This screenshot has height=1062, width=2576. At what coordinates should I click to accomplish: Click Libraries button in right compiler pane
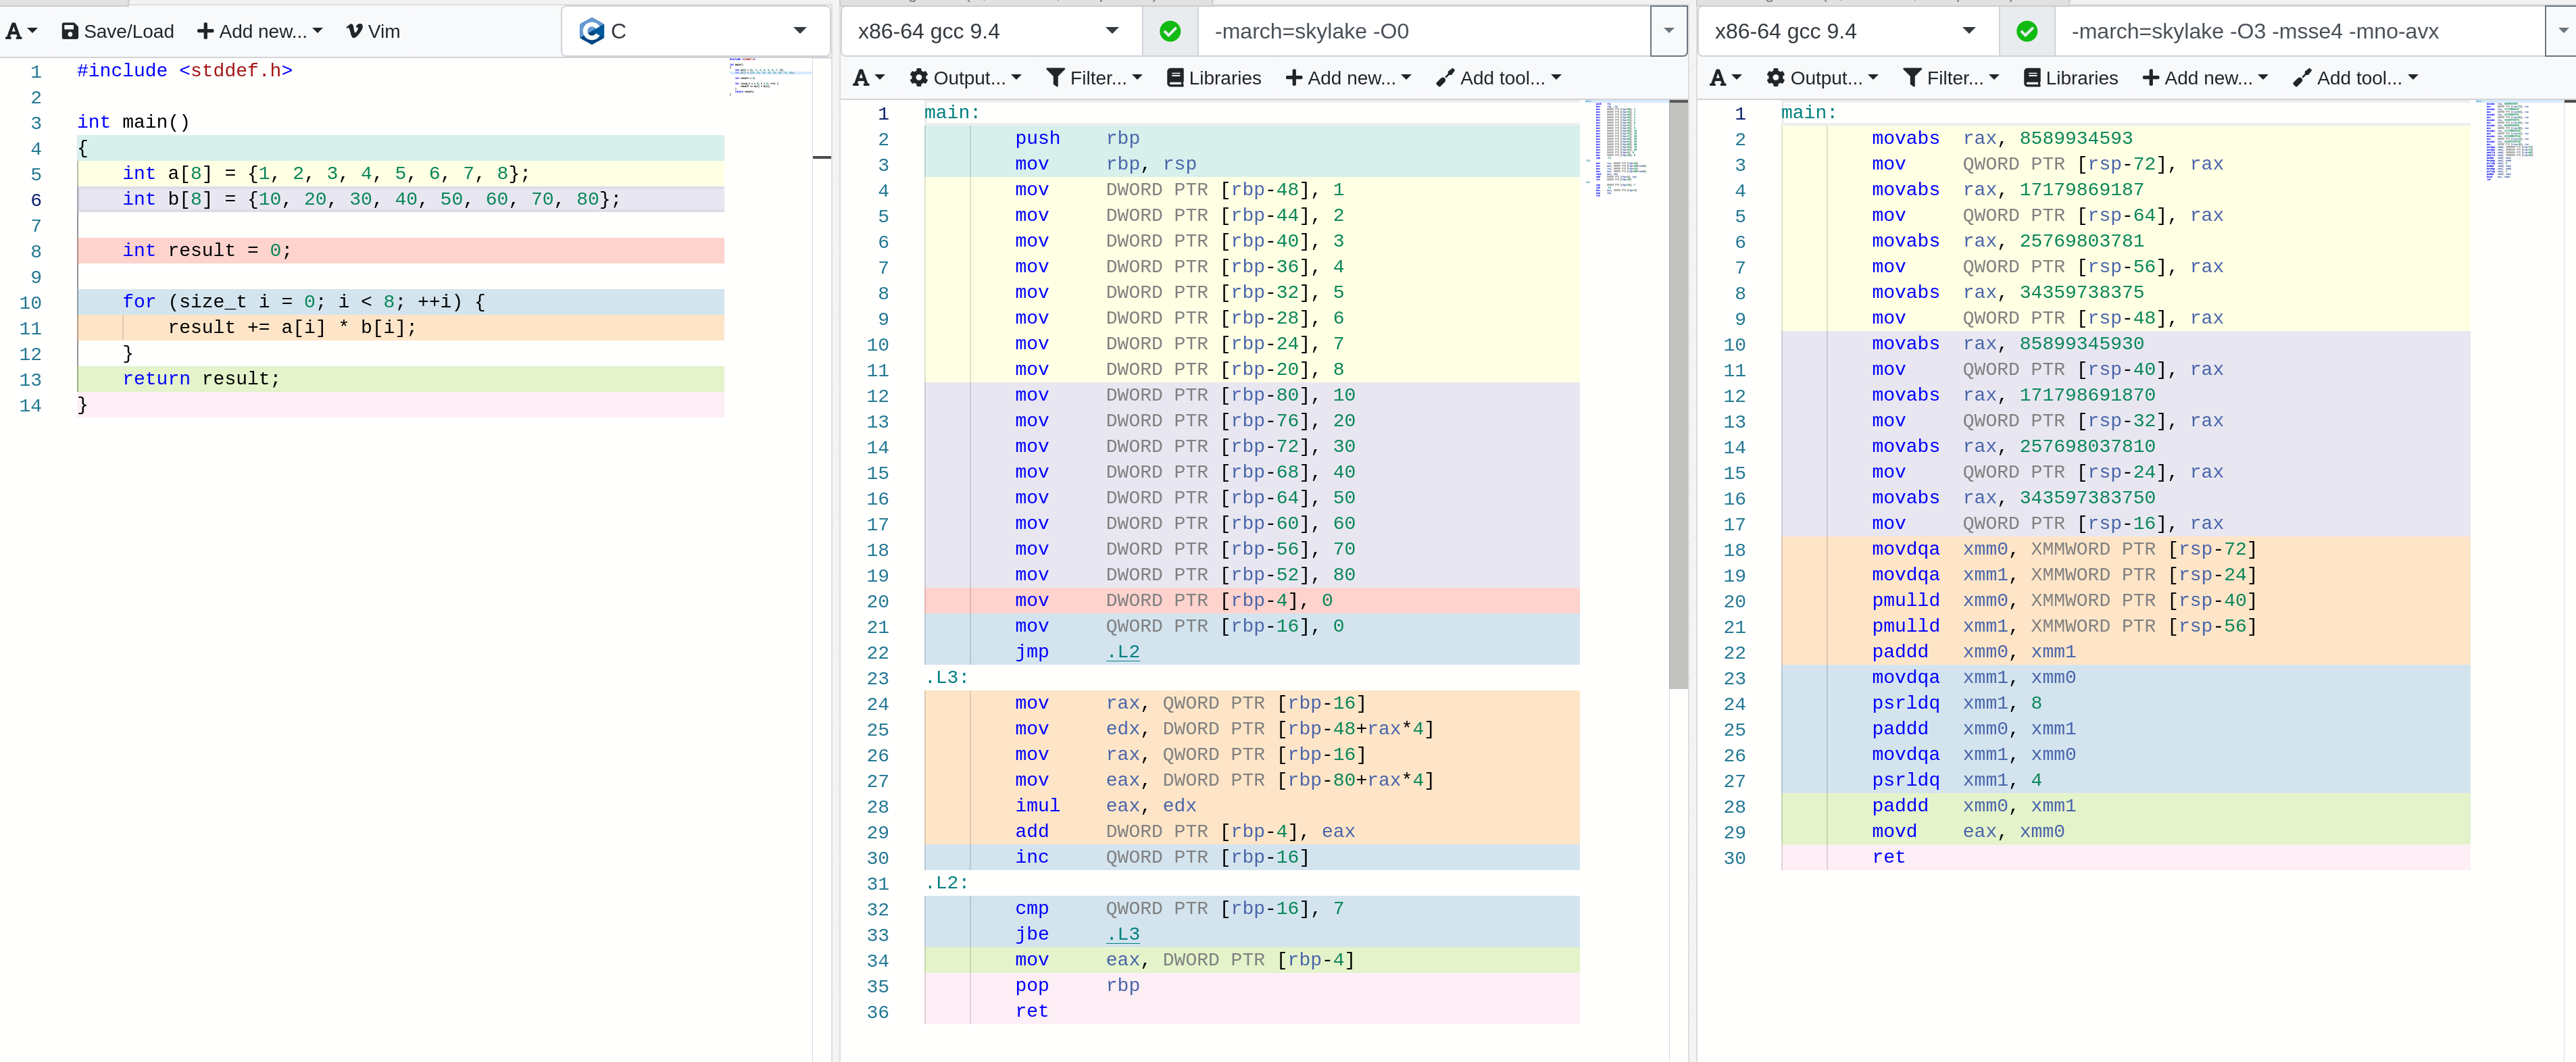pyautogui.click(x=2070, y=78)
